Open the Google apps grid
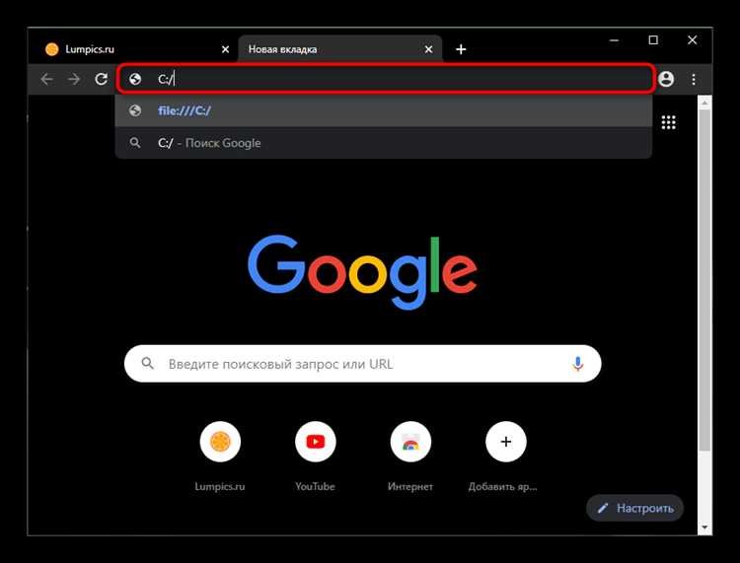 (x=668, y=122)
